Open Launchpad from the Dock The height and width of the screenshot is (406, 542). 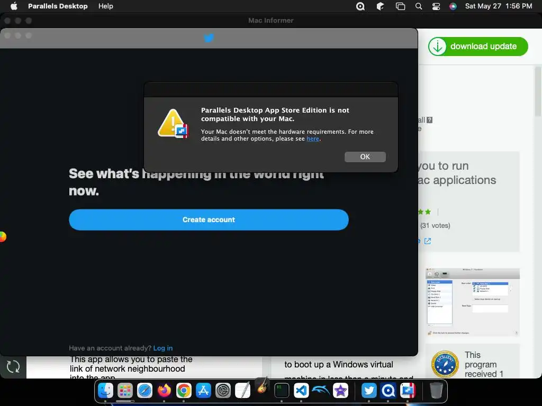click(x=125, y=391)
